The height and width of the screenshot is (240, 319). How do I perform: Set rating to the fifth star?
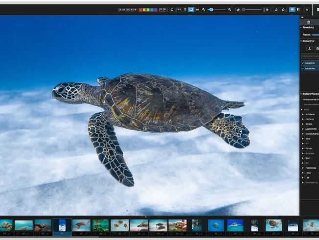point(136,10)
